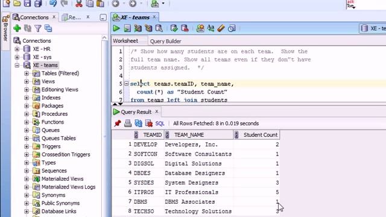This screenshot has width=386, height=217.
Task: Expand the Tables (Filtered) node
Action: [x=27, y=74]
